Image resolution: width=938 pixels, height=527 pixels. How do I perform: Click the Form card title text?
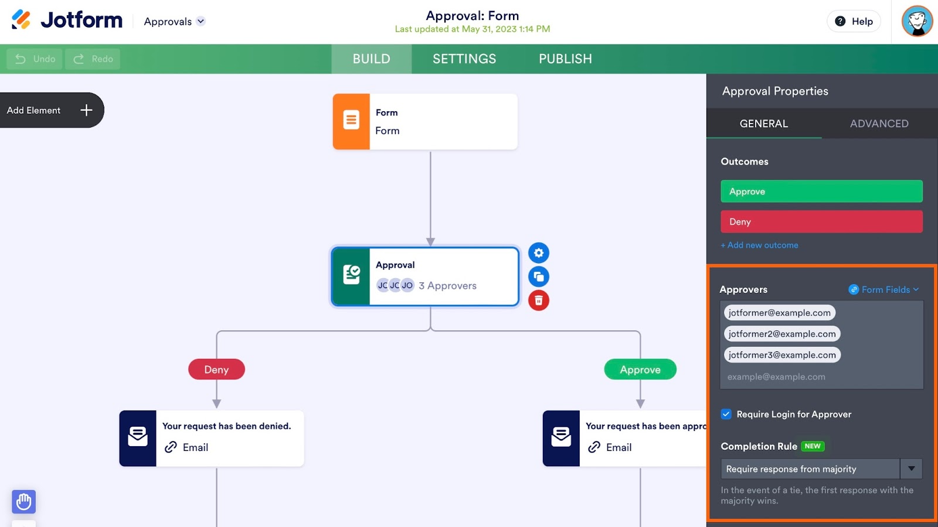pos(386,112)
